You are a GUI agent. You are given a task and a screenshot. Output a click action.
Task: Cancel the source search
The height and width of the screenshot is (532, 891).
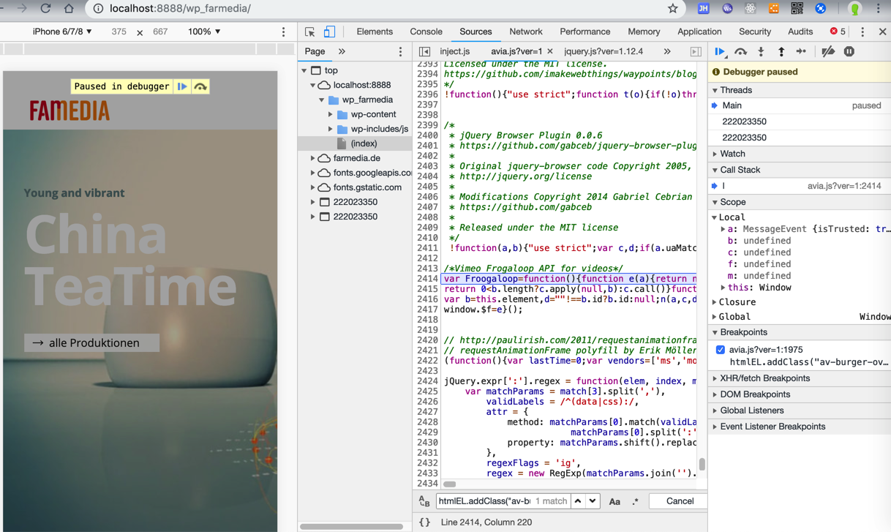680,501
